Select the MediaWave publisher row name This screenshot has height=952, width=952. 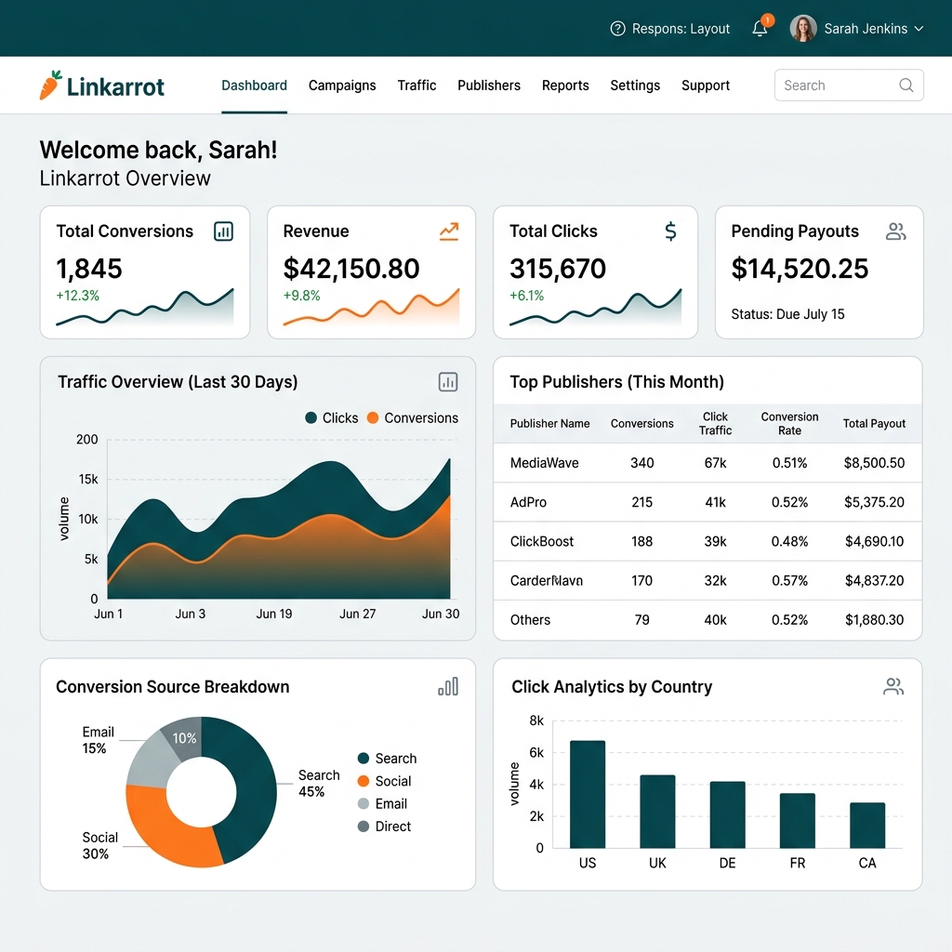pos(545,463)
